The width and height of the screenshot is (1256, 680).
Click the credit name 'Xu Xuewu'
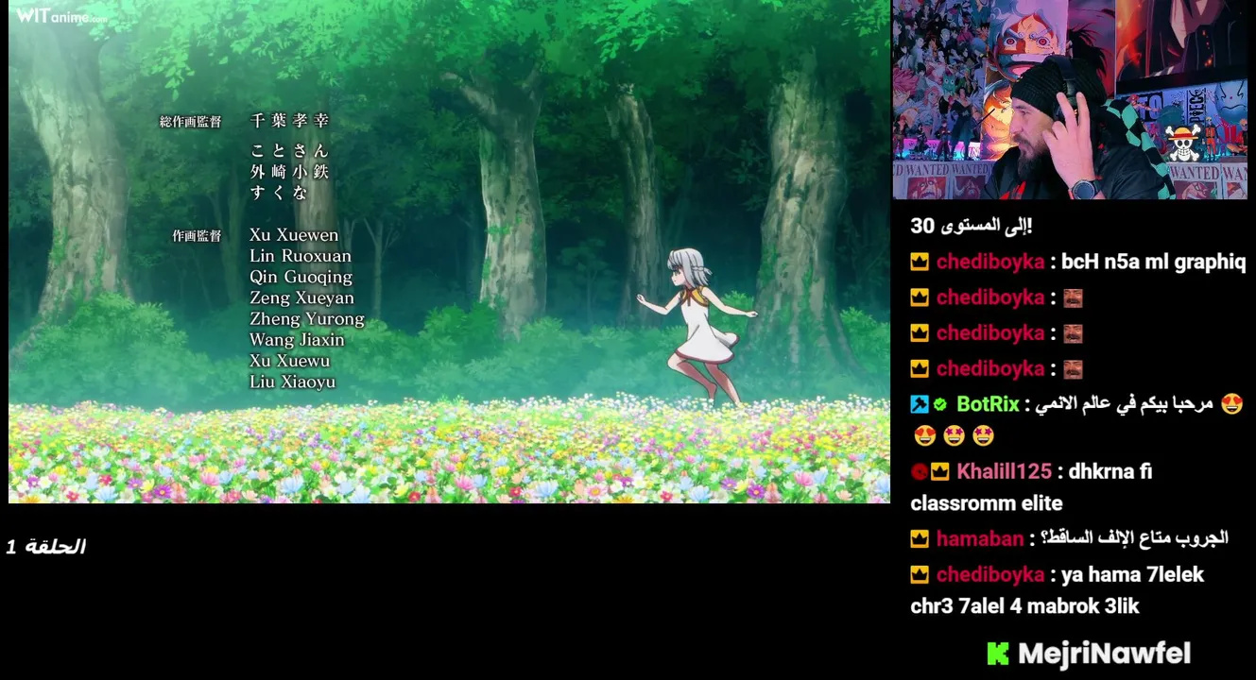tap(290, 361)
